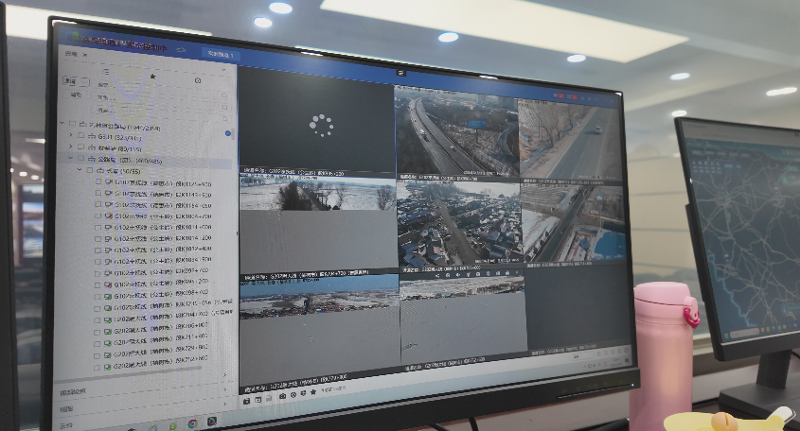Click the circular clock icon in the left panel tabs
Image resolution: width=800 pixels, height=431 pixels.
[198, 80]
